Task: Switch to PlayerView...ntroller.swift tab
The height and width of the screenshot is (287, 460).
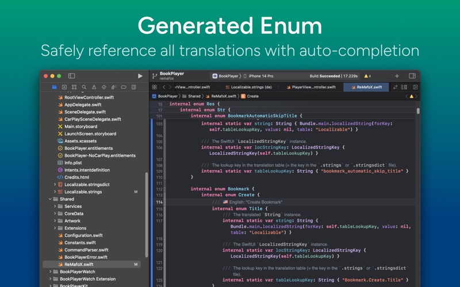Action: 311,87
